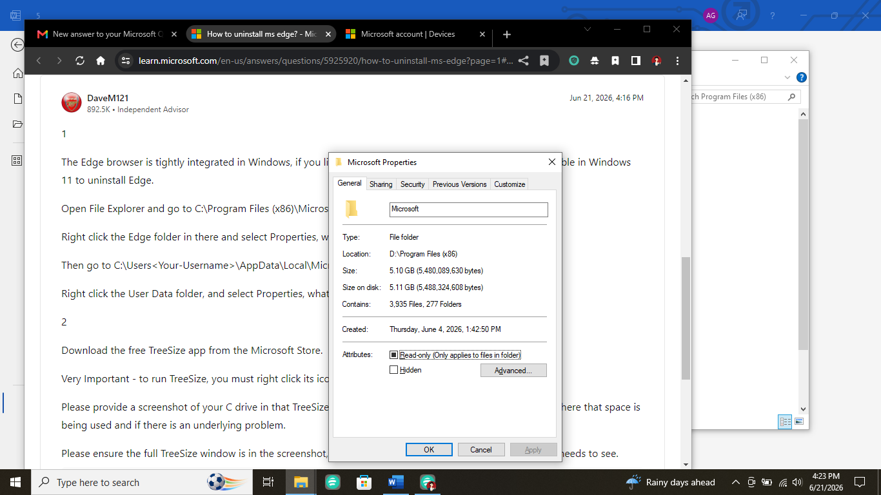
Task: Switch to the General tab
Action: point(350,183)
